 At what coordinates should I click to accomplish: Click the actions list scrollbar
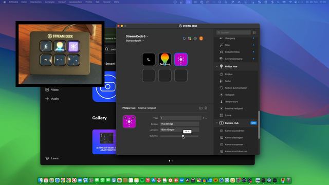259,124
